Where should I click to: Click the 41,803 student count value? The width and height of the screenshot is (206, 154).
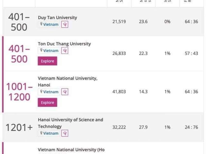(119, 92)
